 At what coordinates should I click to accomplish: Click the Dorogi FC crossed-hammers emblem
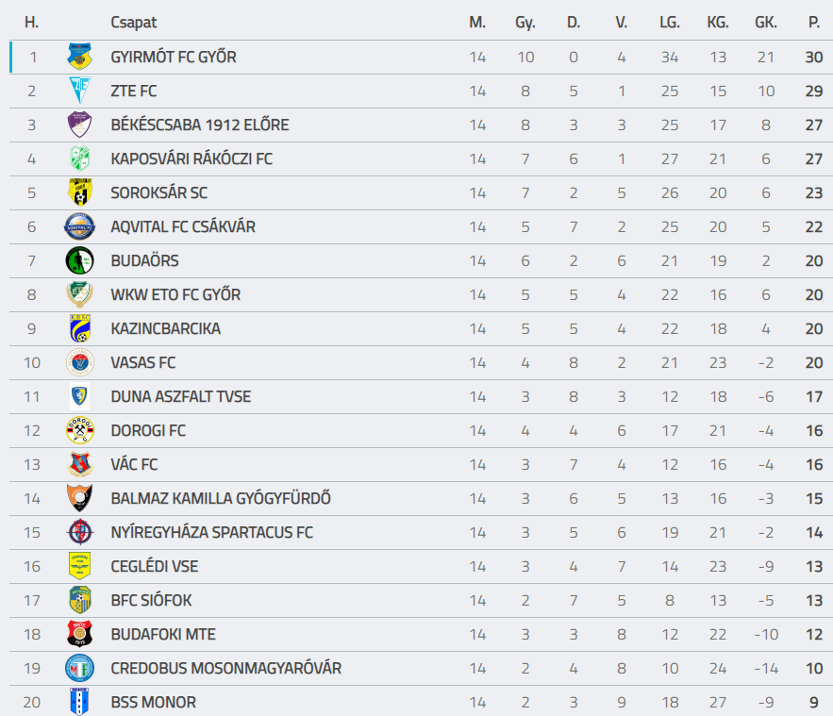coord(79,430)
